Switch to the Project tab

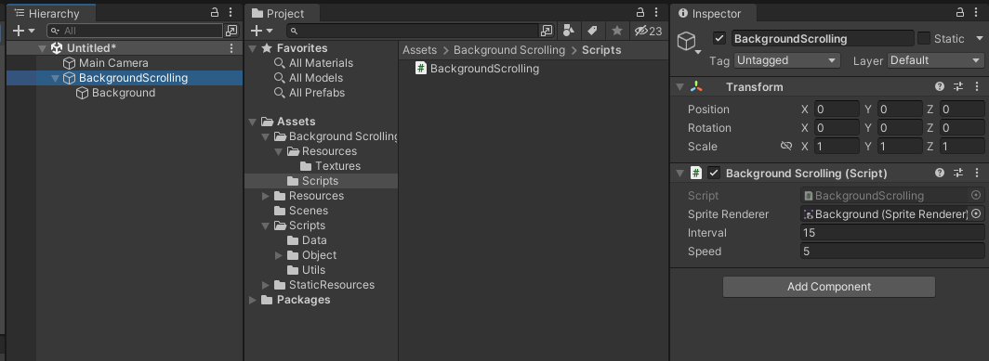[x=282, y=13]
